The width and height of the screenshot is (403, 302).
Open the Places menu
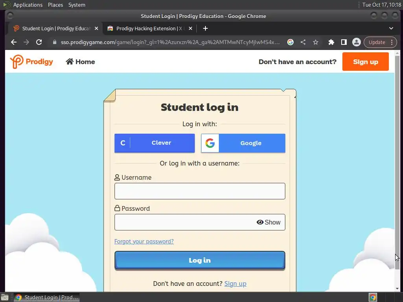55,5
